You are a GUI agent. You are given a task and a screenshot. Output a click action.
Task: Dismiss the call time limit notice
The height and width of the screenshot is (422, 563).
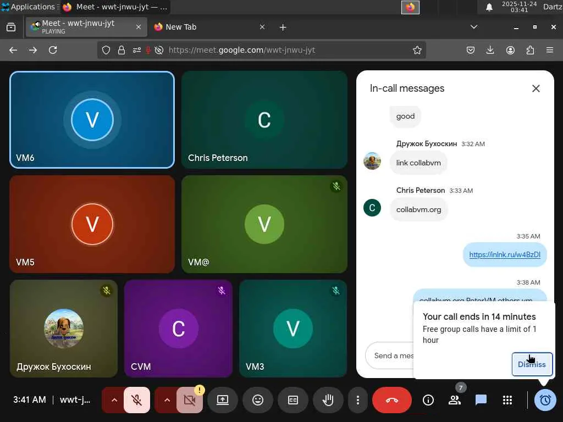tap(532, 364)
